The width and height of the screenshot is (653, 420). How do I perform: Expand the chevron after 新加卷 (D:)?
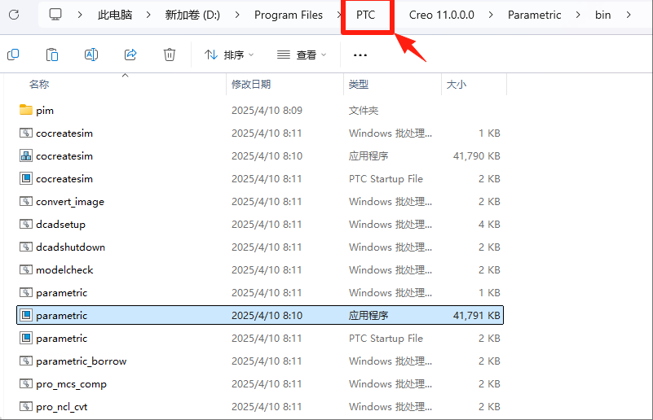[x=237, y=15]
